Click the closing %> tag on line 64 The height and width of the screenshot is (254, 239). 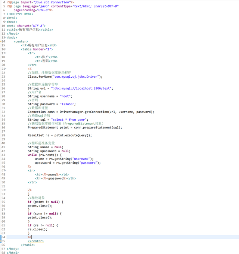(x=30, y=237)
